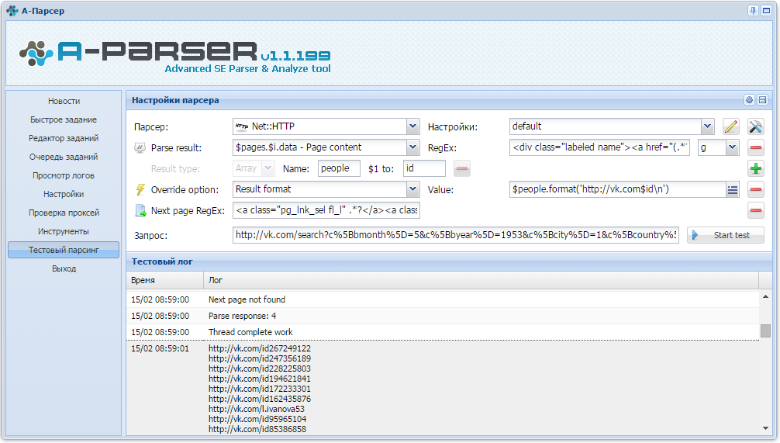Click Выход to log out
Screen dimensions: 780x443
[64, 268]
